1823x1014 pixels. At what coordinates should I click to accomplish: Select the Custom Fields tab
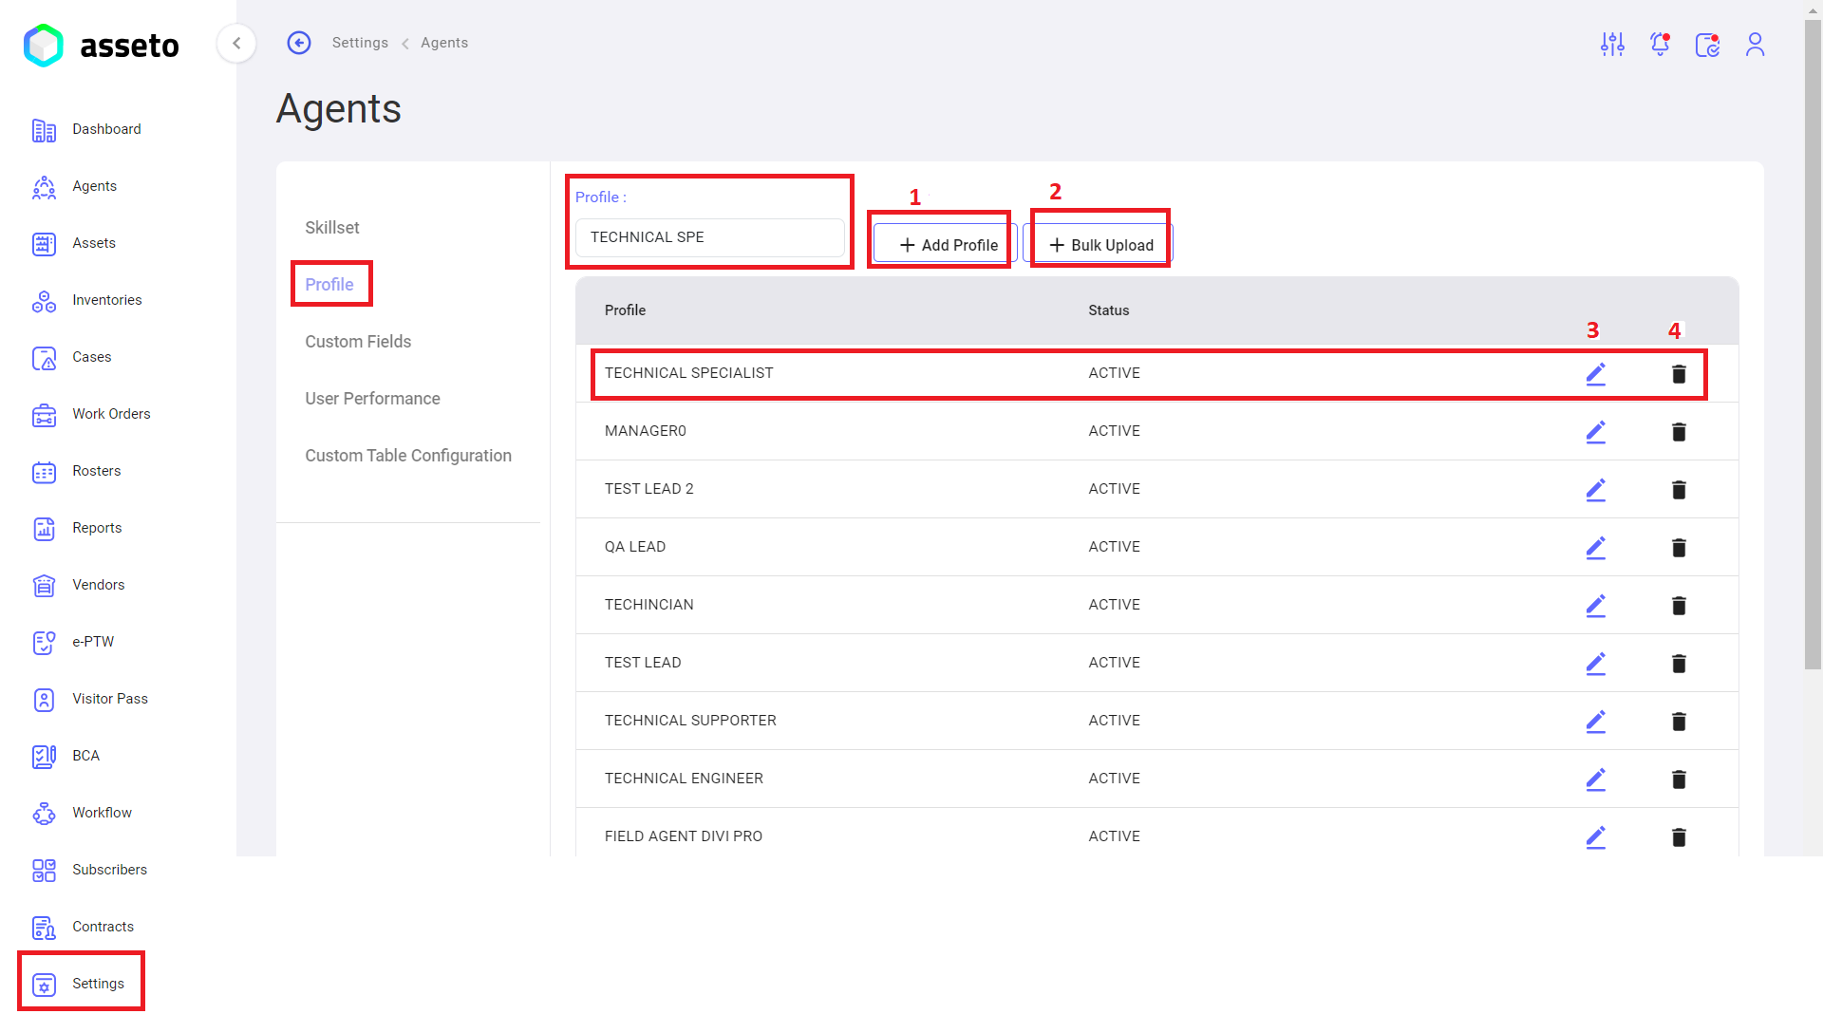click(x=358, y=342)
